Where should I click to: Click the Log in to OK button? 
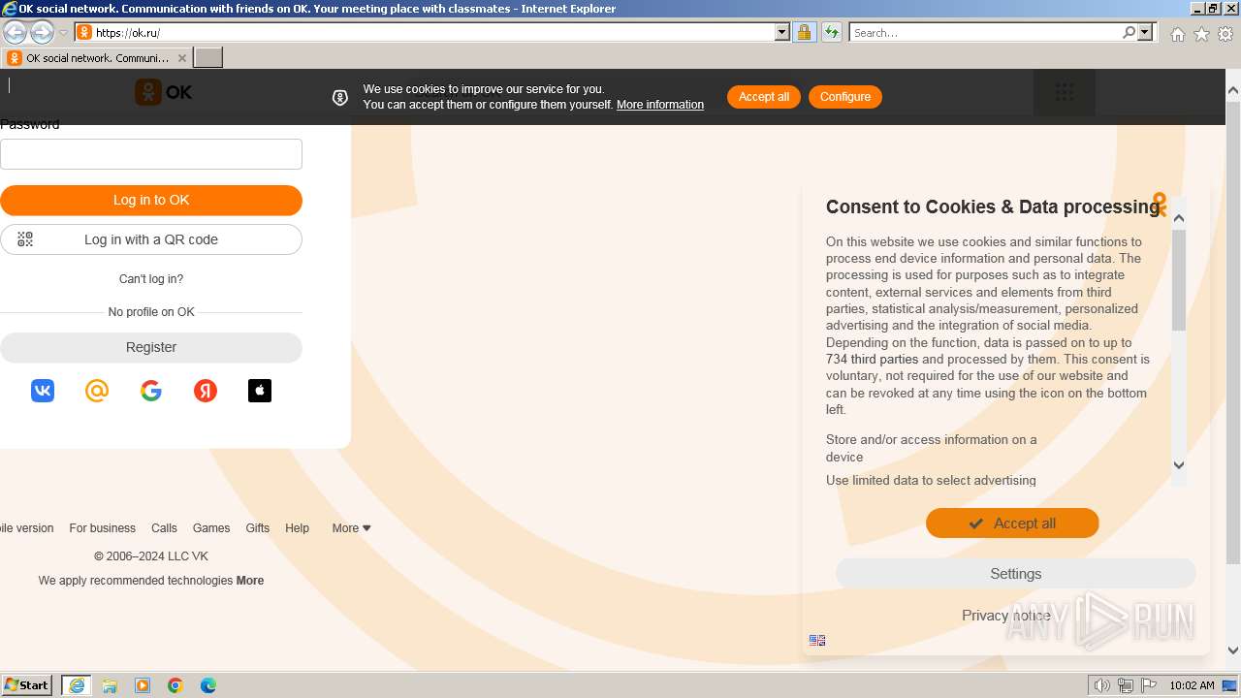(x=151, y=201)
